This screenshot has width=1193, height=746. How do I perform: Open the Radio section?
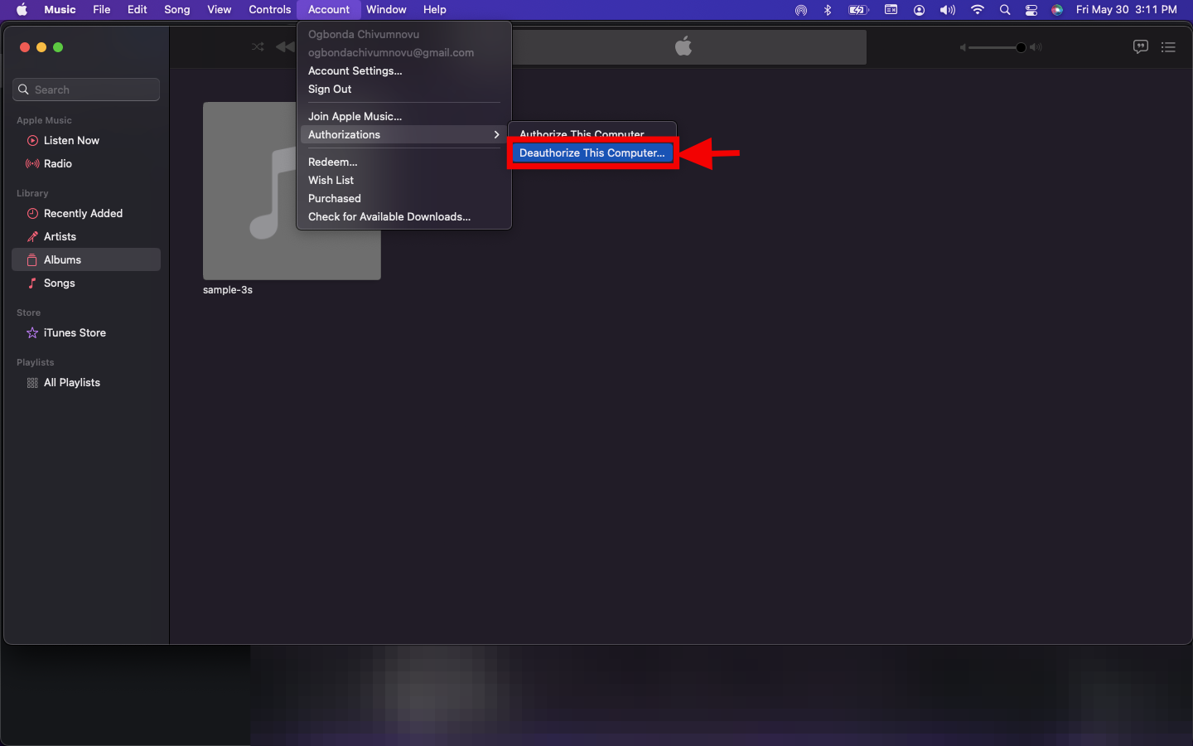(x=58, y=164)
